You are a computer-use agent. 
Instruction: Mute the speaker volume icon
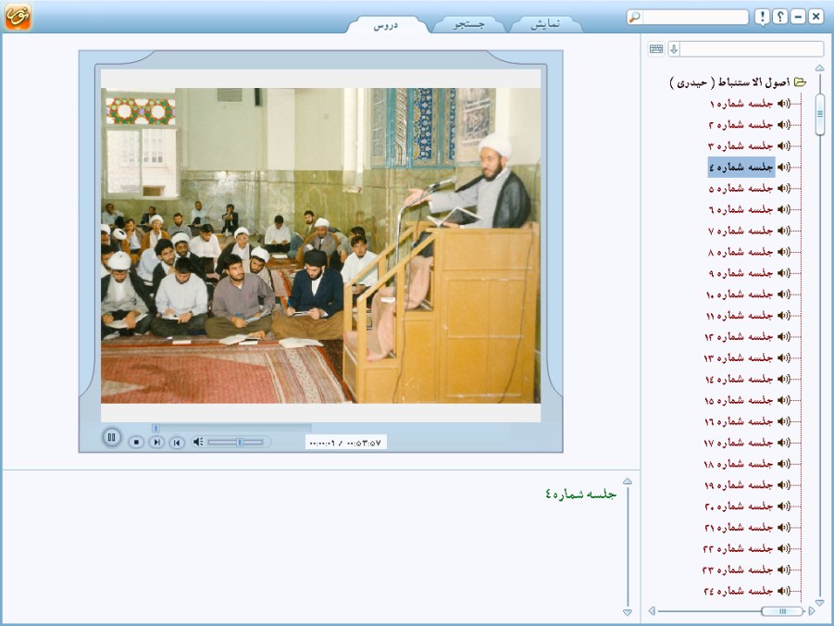(x=198, y=443)
